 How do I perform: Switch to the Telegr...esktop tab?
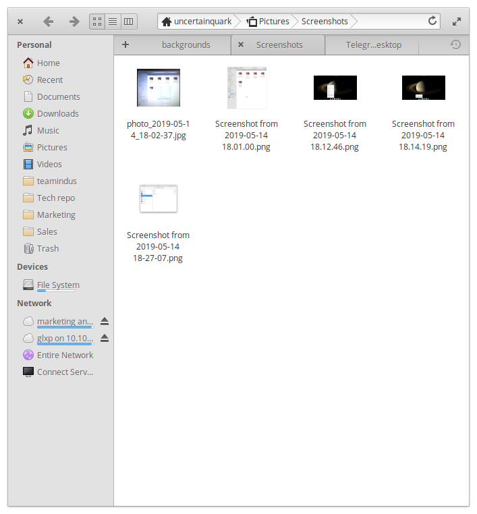pos(373,45)
